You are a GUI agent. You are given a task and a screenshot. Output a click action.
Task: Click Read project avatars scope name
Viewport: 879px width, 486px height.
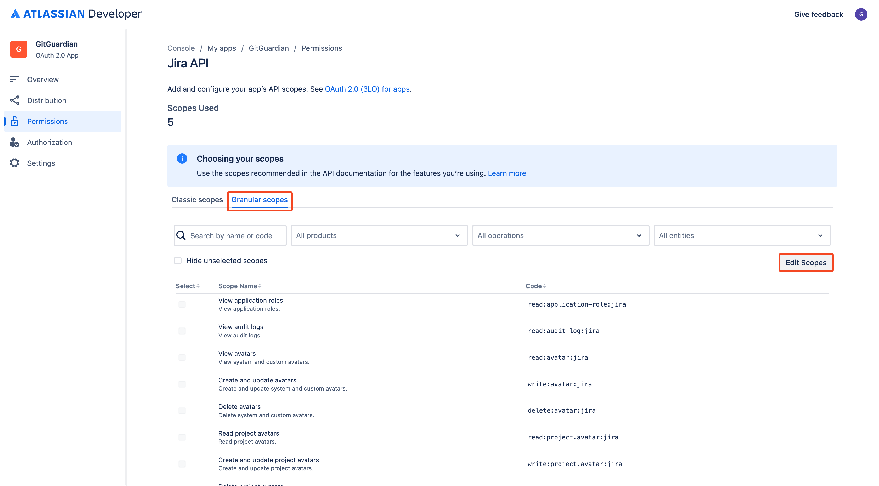[249, 433]
